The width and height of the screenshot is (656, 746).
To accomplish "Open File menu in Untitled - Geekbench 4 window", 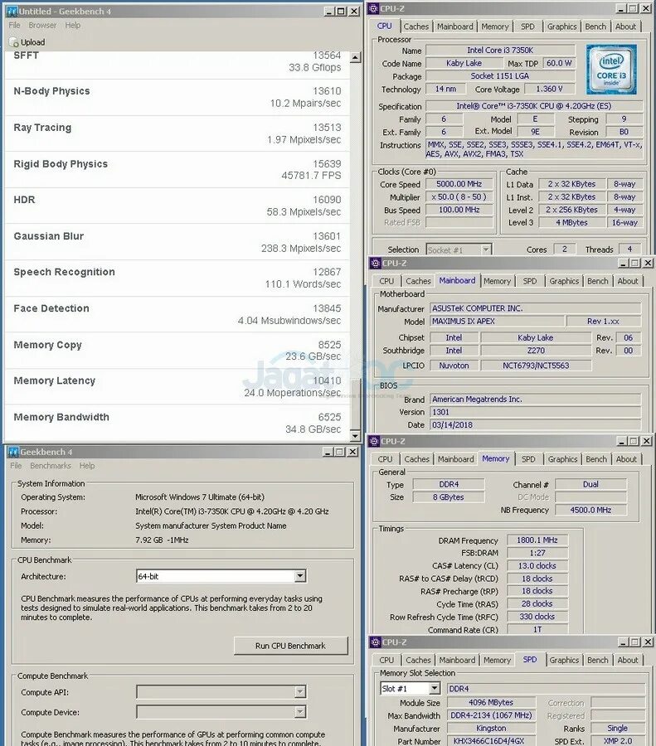I will (x=15, y=25).
